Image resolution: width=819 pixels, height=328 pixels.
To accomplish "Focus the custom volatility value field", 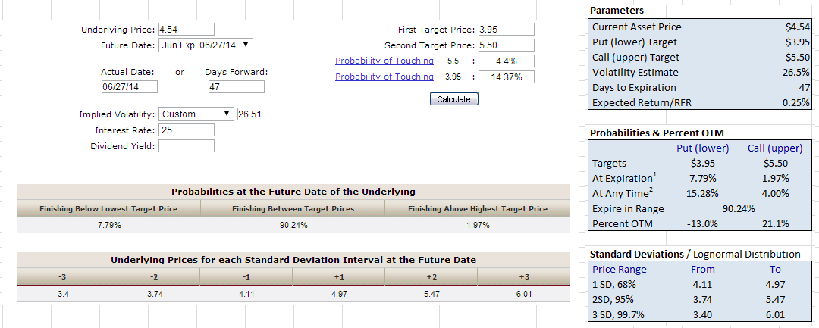I will pyautogui.click(x=265, y=114).
